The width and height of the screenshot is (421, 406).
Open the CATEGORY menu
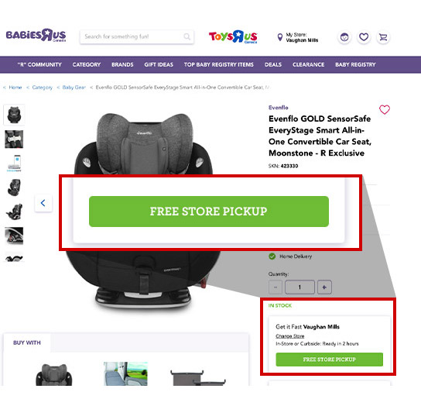[x=87, y=65]
